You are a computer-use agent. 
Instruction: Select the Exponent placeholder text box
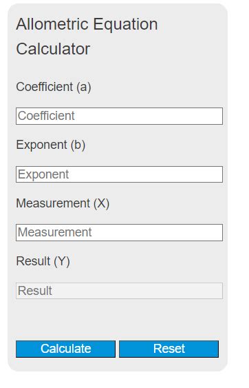[119, 174]
